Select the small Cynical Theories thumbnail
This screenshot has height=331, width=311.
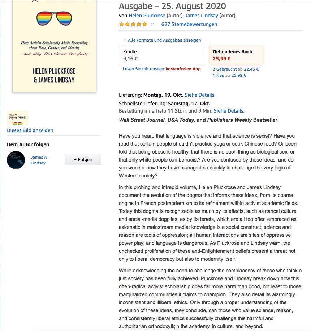click(18, 118)
